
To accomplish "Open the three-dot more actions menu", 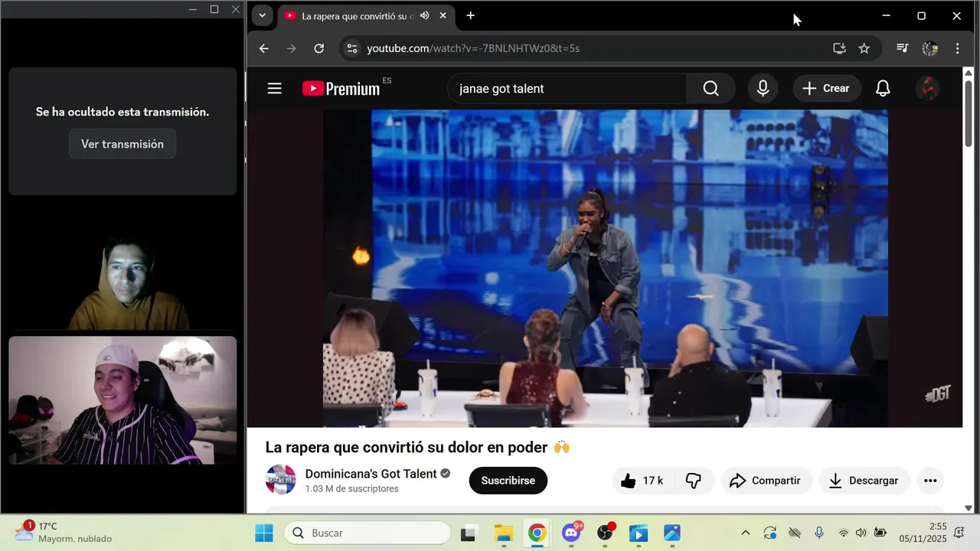I will tap(930, 481).
